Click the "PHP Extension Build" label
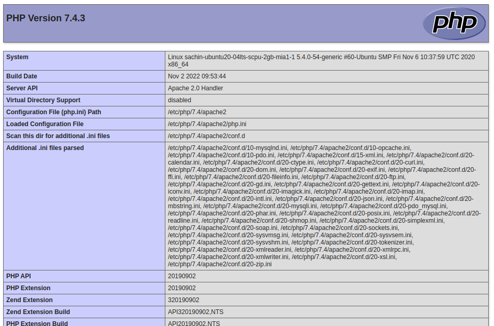The height and width of the screenshot is (326, 494). click(37, 323)
